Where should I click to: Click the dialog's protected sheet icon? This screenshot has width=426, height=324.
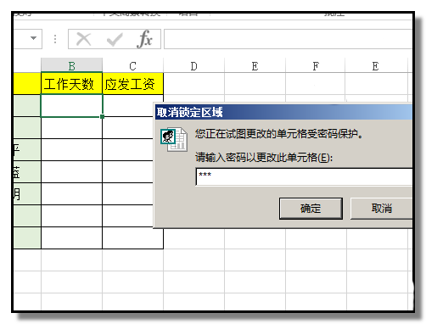[x=174, y=139]
